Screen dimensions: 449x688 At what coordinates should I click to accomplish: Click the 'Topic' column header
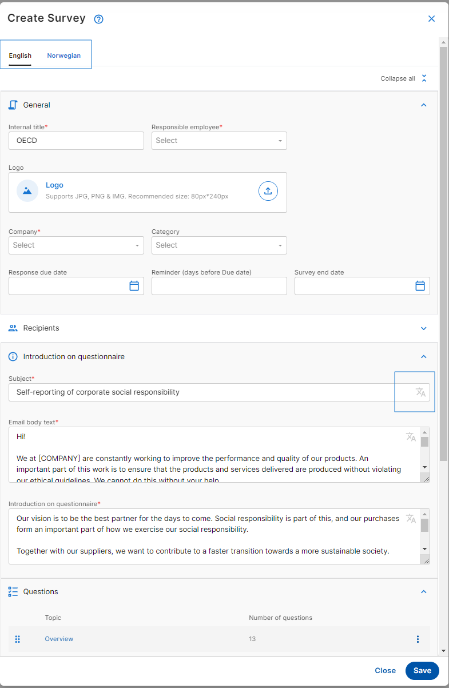click(x=53, y=618)
